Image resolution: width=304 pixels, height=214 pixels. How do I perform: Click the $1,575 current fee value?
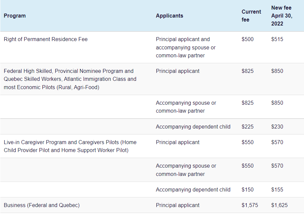250,205
